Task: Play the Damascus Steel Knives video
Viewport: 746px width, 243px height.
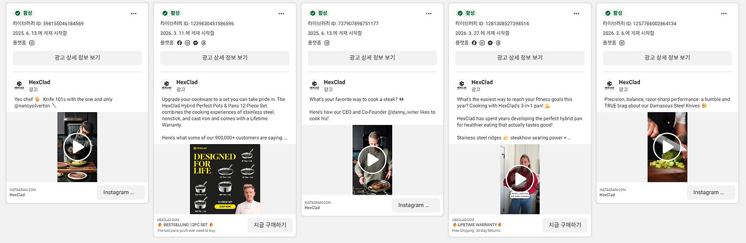Action: coord(667,147)
